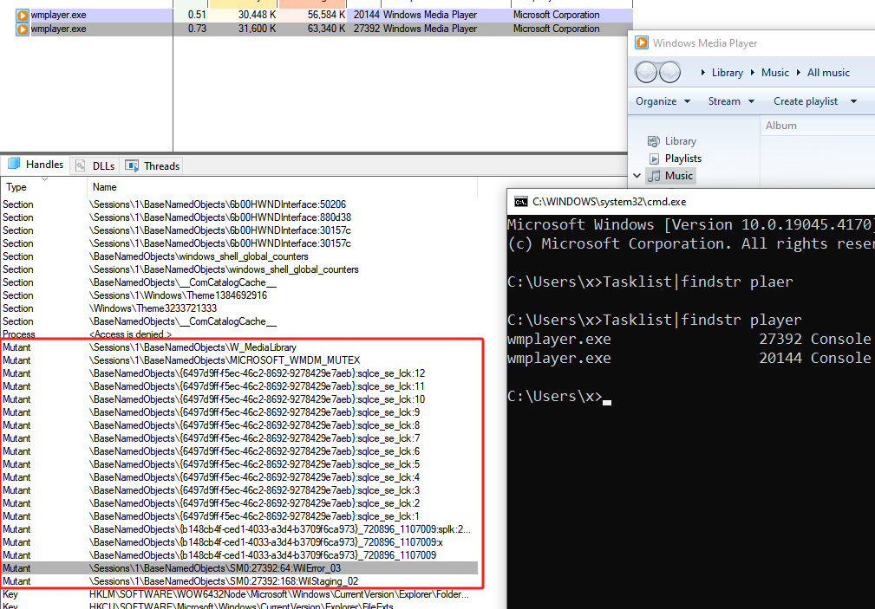Viewport: 875px width, 609px height.
Task: Click the cmd prompt line C:\Users\x>
Action: [559, 397]
